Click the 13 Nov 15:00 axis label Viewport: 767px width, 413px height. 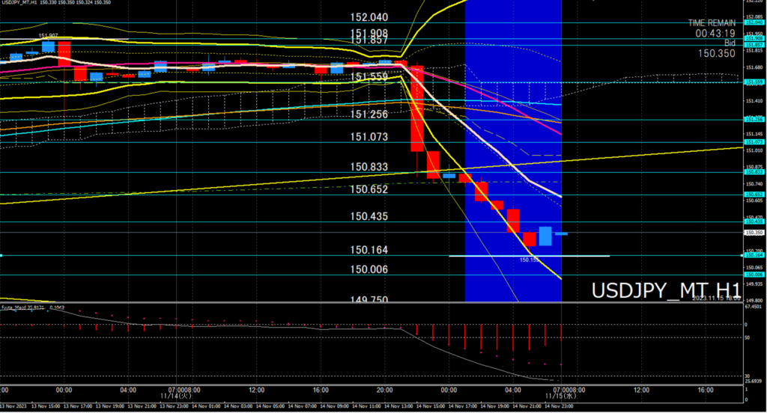tap(45, 406)
